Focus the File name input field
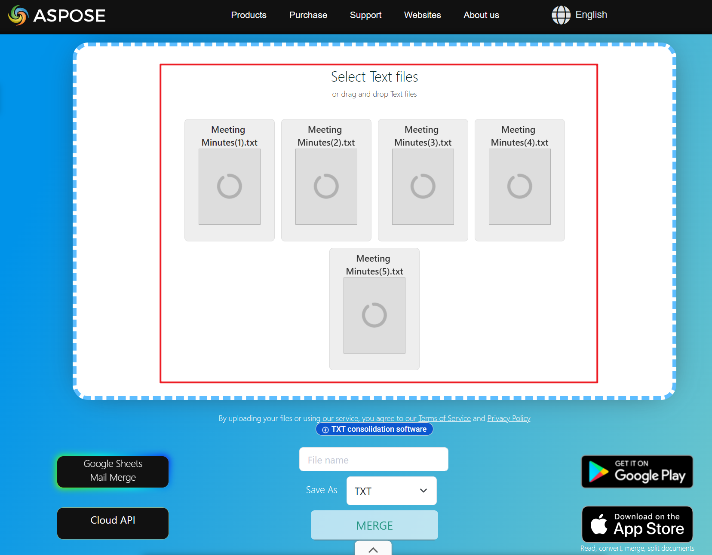The height and width of the screenshot is (555, 712). click(x=374, y=459)
